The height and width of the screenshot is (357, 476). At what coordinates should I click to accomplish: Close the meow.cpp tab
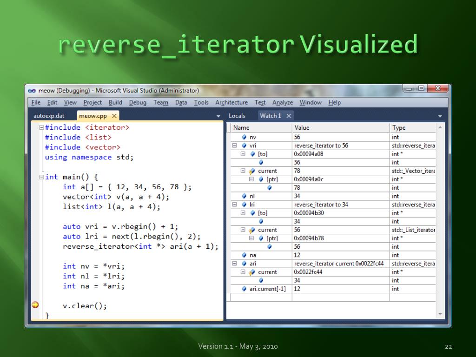click(114, 116)
